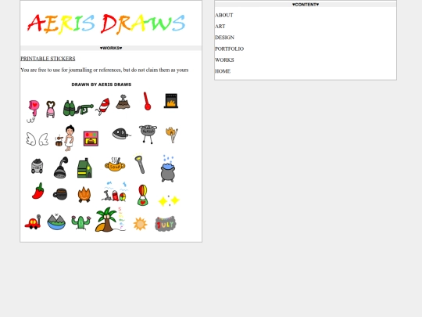Open the ABOUT page link

coord(224,16)
